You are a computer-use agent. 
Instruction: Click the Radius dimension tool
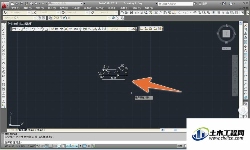(33, 29)
